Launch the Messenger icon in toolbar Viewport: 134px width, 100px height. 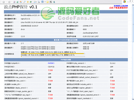pyautogui.click(x=54, y=2)
